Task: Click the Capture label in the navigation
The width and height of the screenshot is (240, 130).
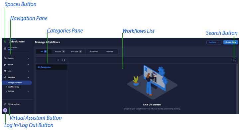Action: [11, 58]
